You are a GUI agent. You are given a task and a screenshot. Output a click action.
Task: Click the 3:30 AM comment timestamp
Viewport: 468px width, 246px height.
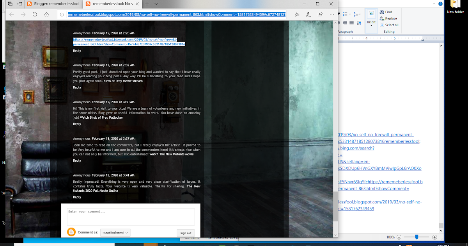113,102
